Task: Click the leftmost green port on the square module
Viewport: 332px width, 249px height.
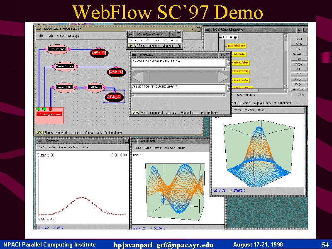Action: 39,109
